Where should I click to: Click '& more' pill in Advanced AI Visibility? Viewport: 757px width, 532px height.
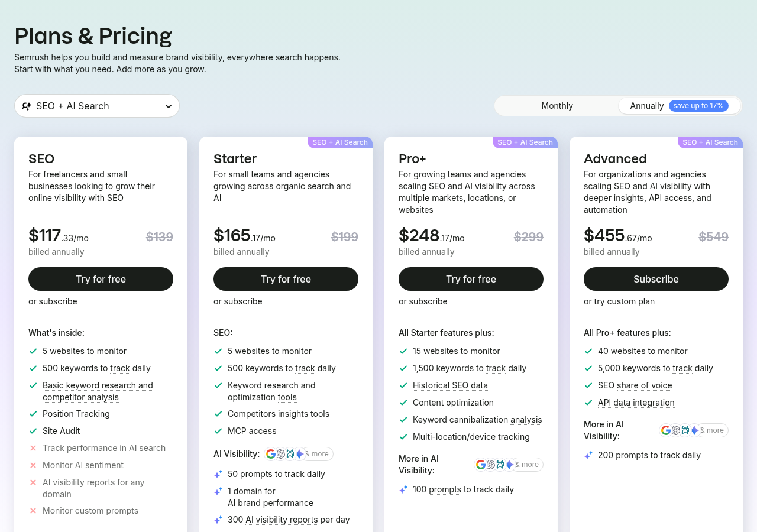[x=713, y=430]
